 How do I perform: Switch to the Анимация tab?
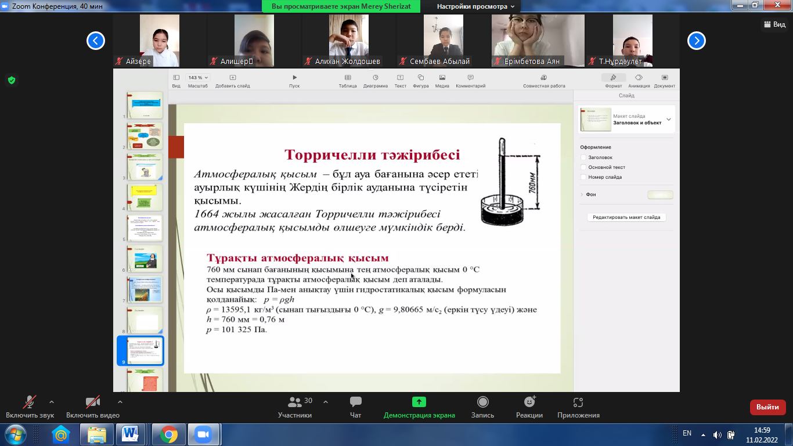click(639, 80)
